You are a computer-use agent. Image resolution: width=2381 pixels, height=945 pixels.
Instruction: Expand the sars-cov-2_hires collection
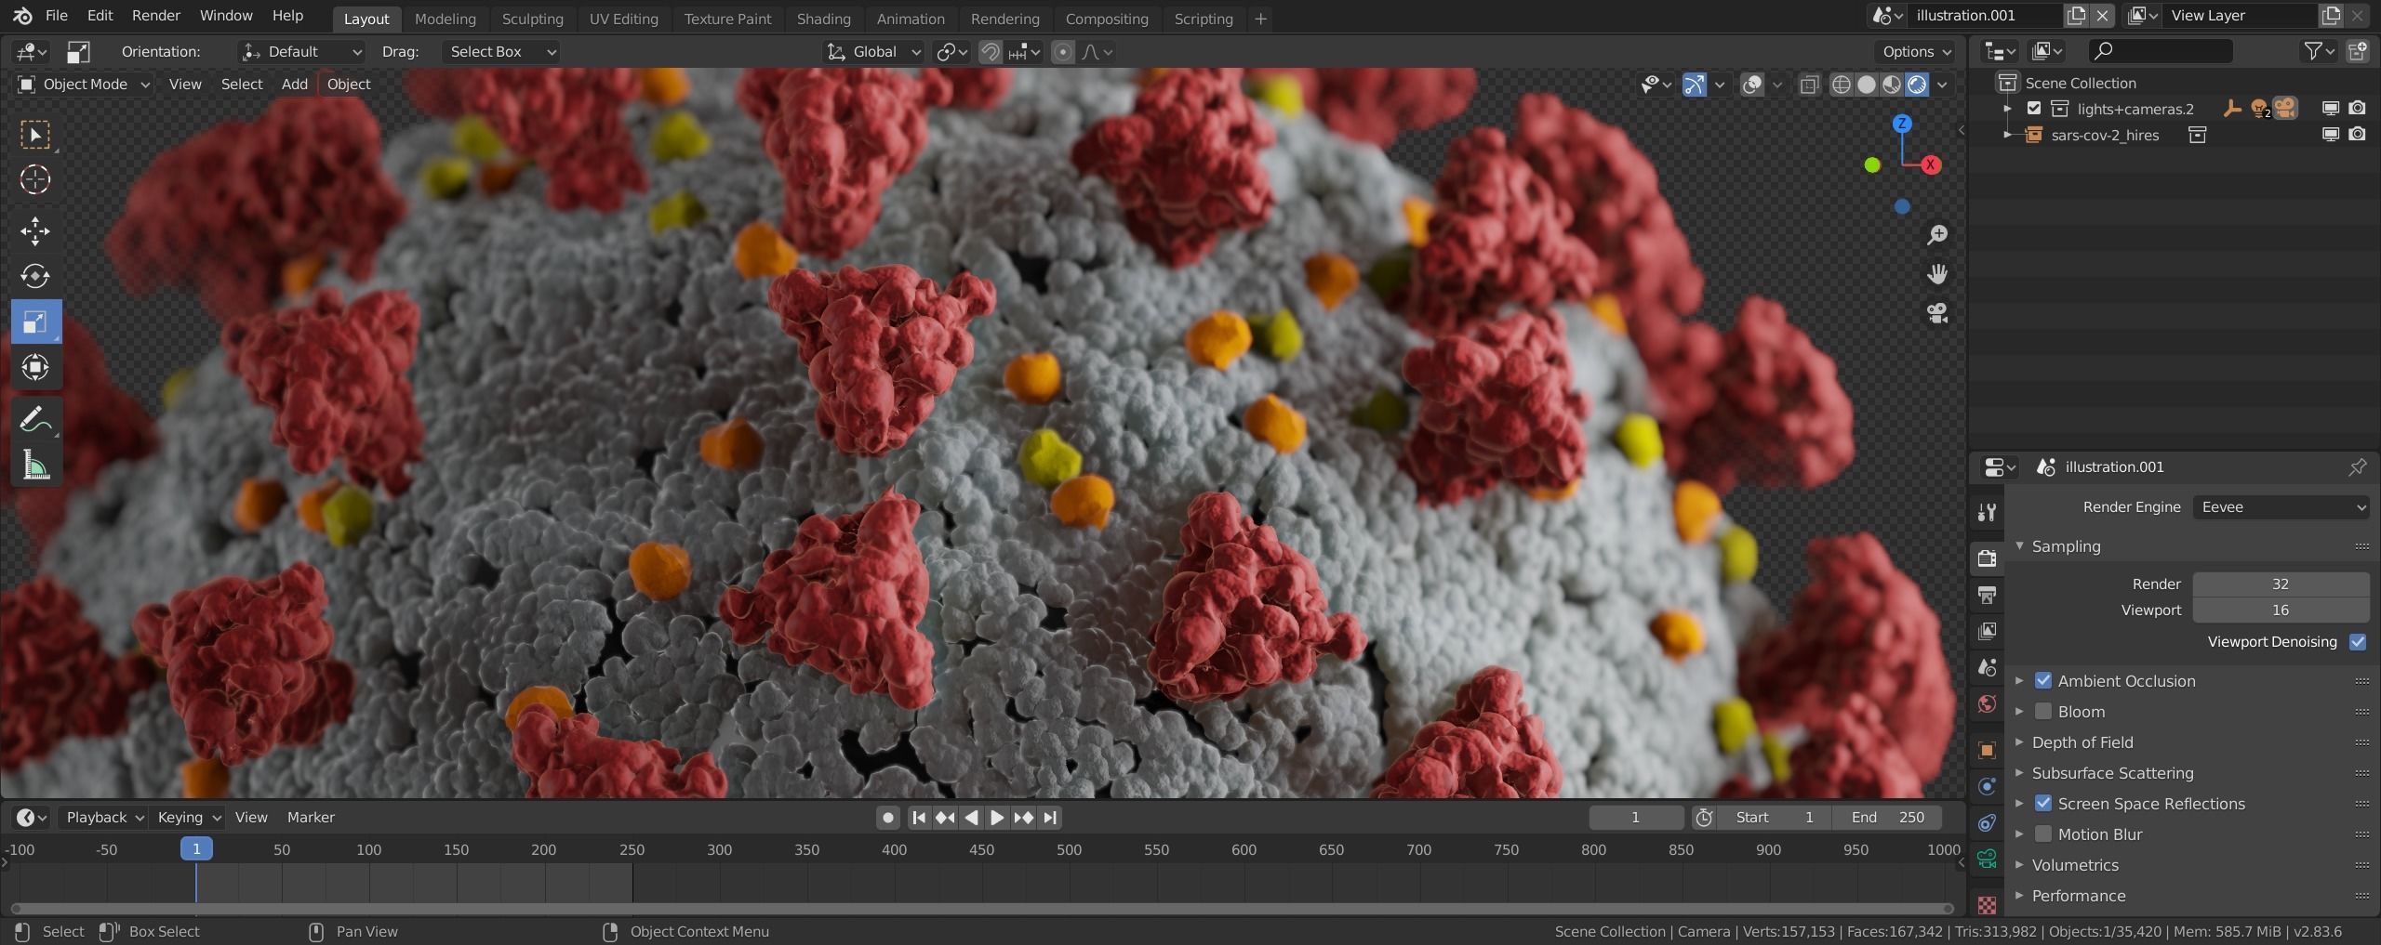(2008, 135)
